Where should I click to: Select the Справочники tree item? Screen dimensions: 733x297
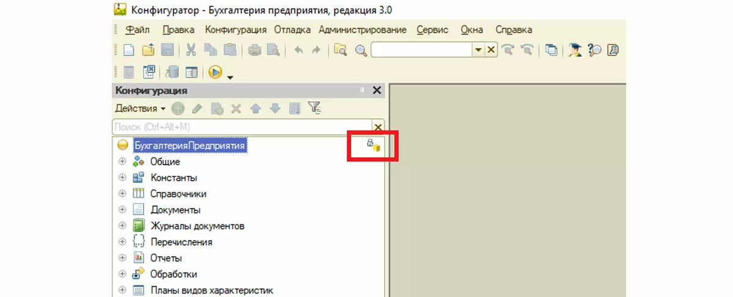click(178, 194)
